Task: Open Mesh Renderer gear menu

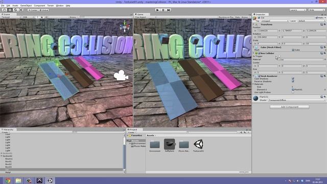Action: click(325, 76)
